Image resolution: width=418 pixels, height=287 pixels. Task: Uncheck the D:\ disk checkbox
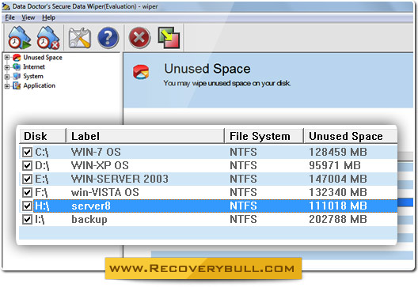tap(27, 165)
